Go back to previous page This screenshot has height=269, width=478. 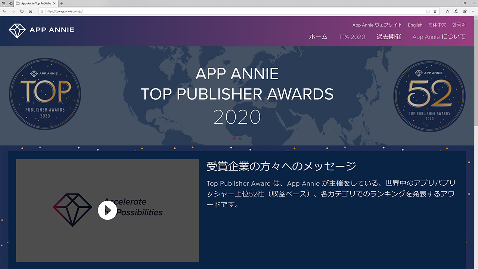pos(4,11)
